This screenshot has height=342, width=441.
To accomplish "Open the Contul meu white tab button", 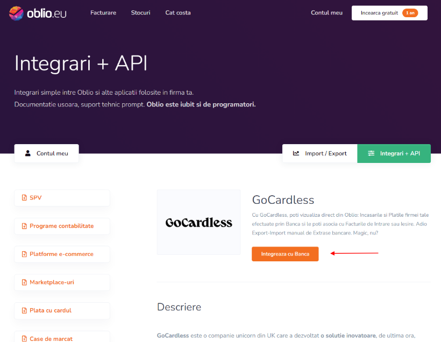I will 46,153.
